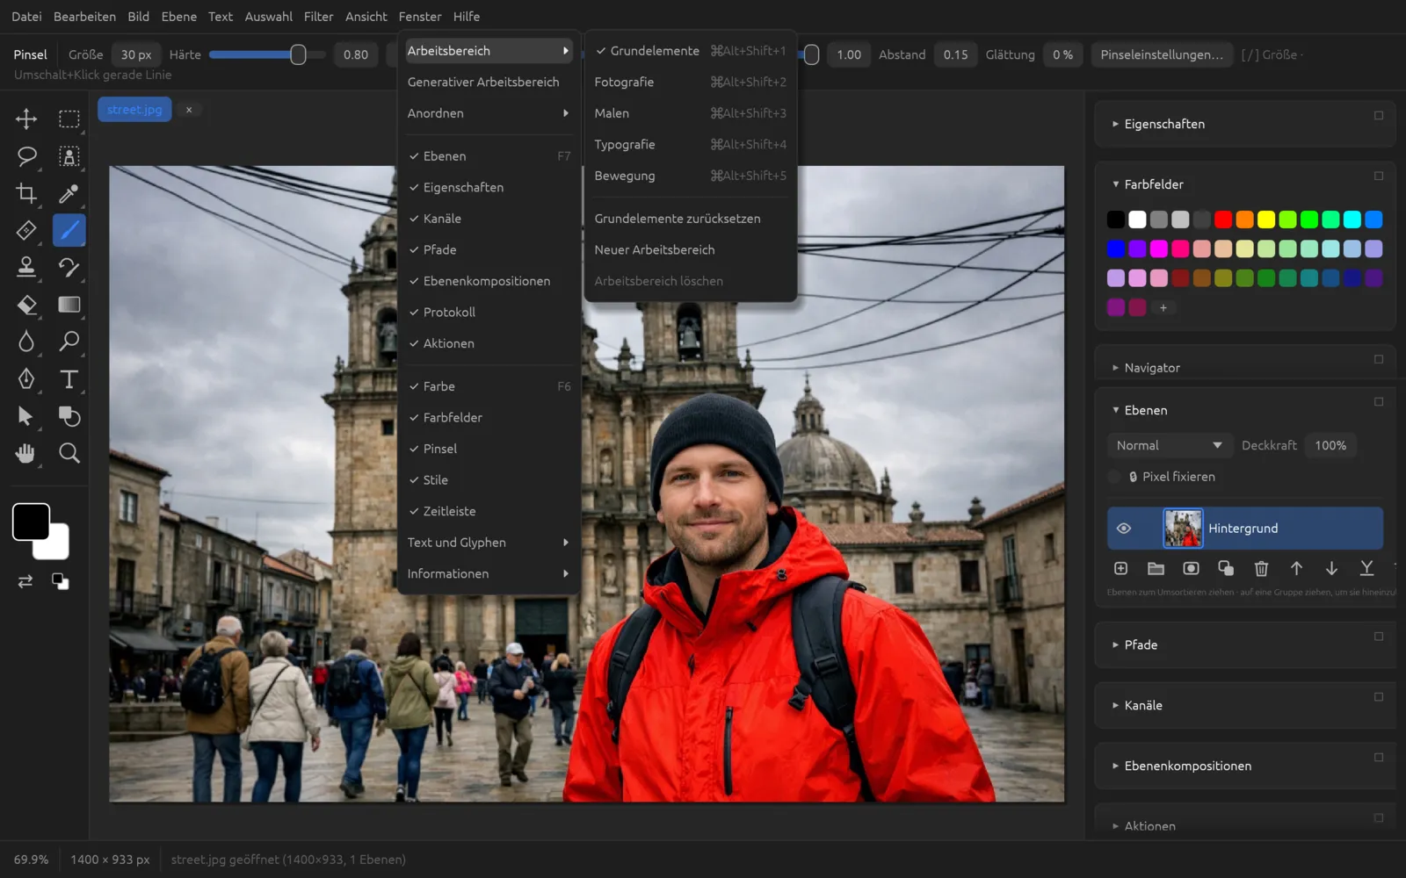Screen dimensions: 1406x878
Task: Pick the red color swatch
Action: pos(1223,219)
